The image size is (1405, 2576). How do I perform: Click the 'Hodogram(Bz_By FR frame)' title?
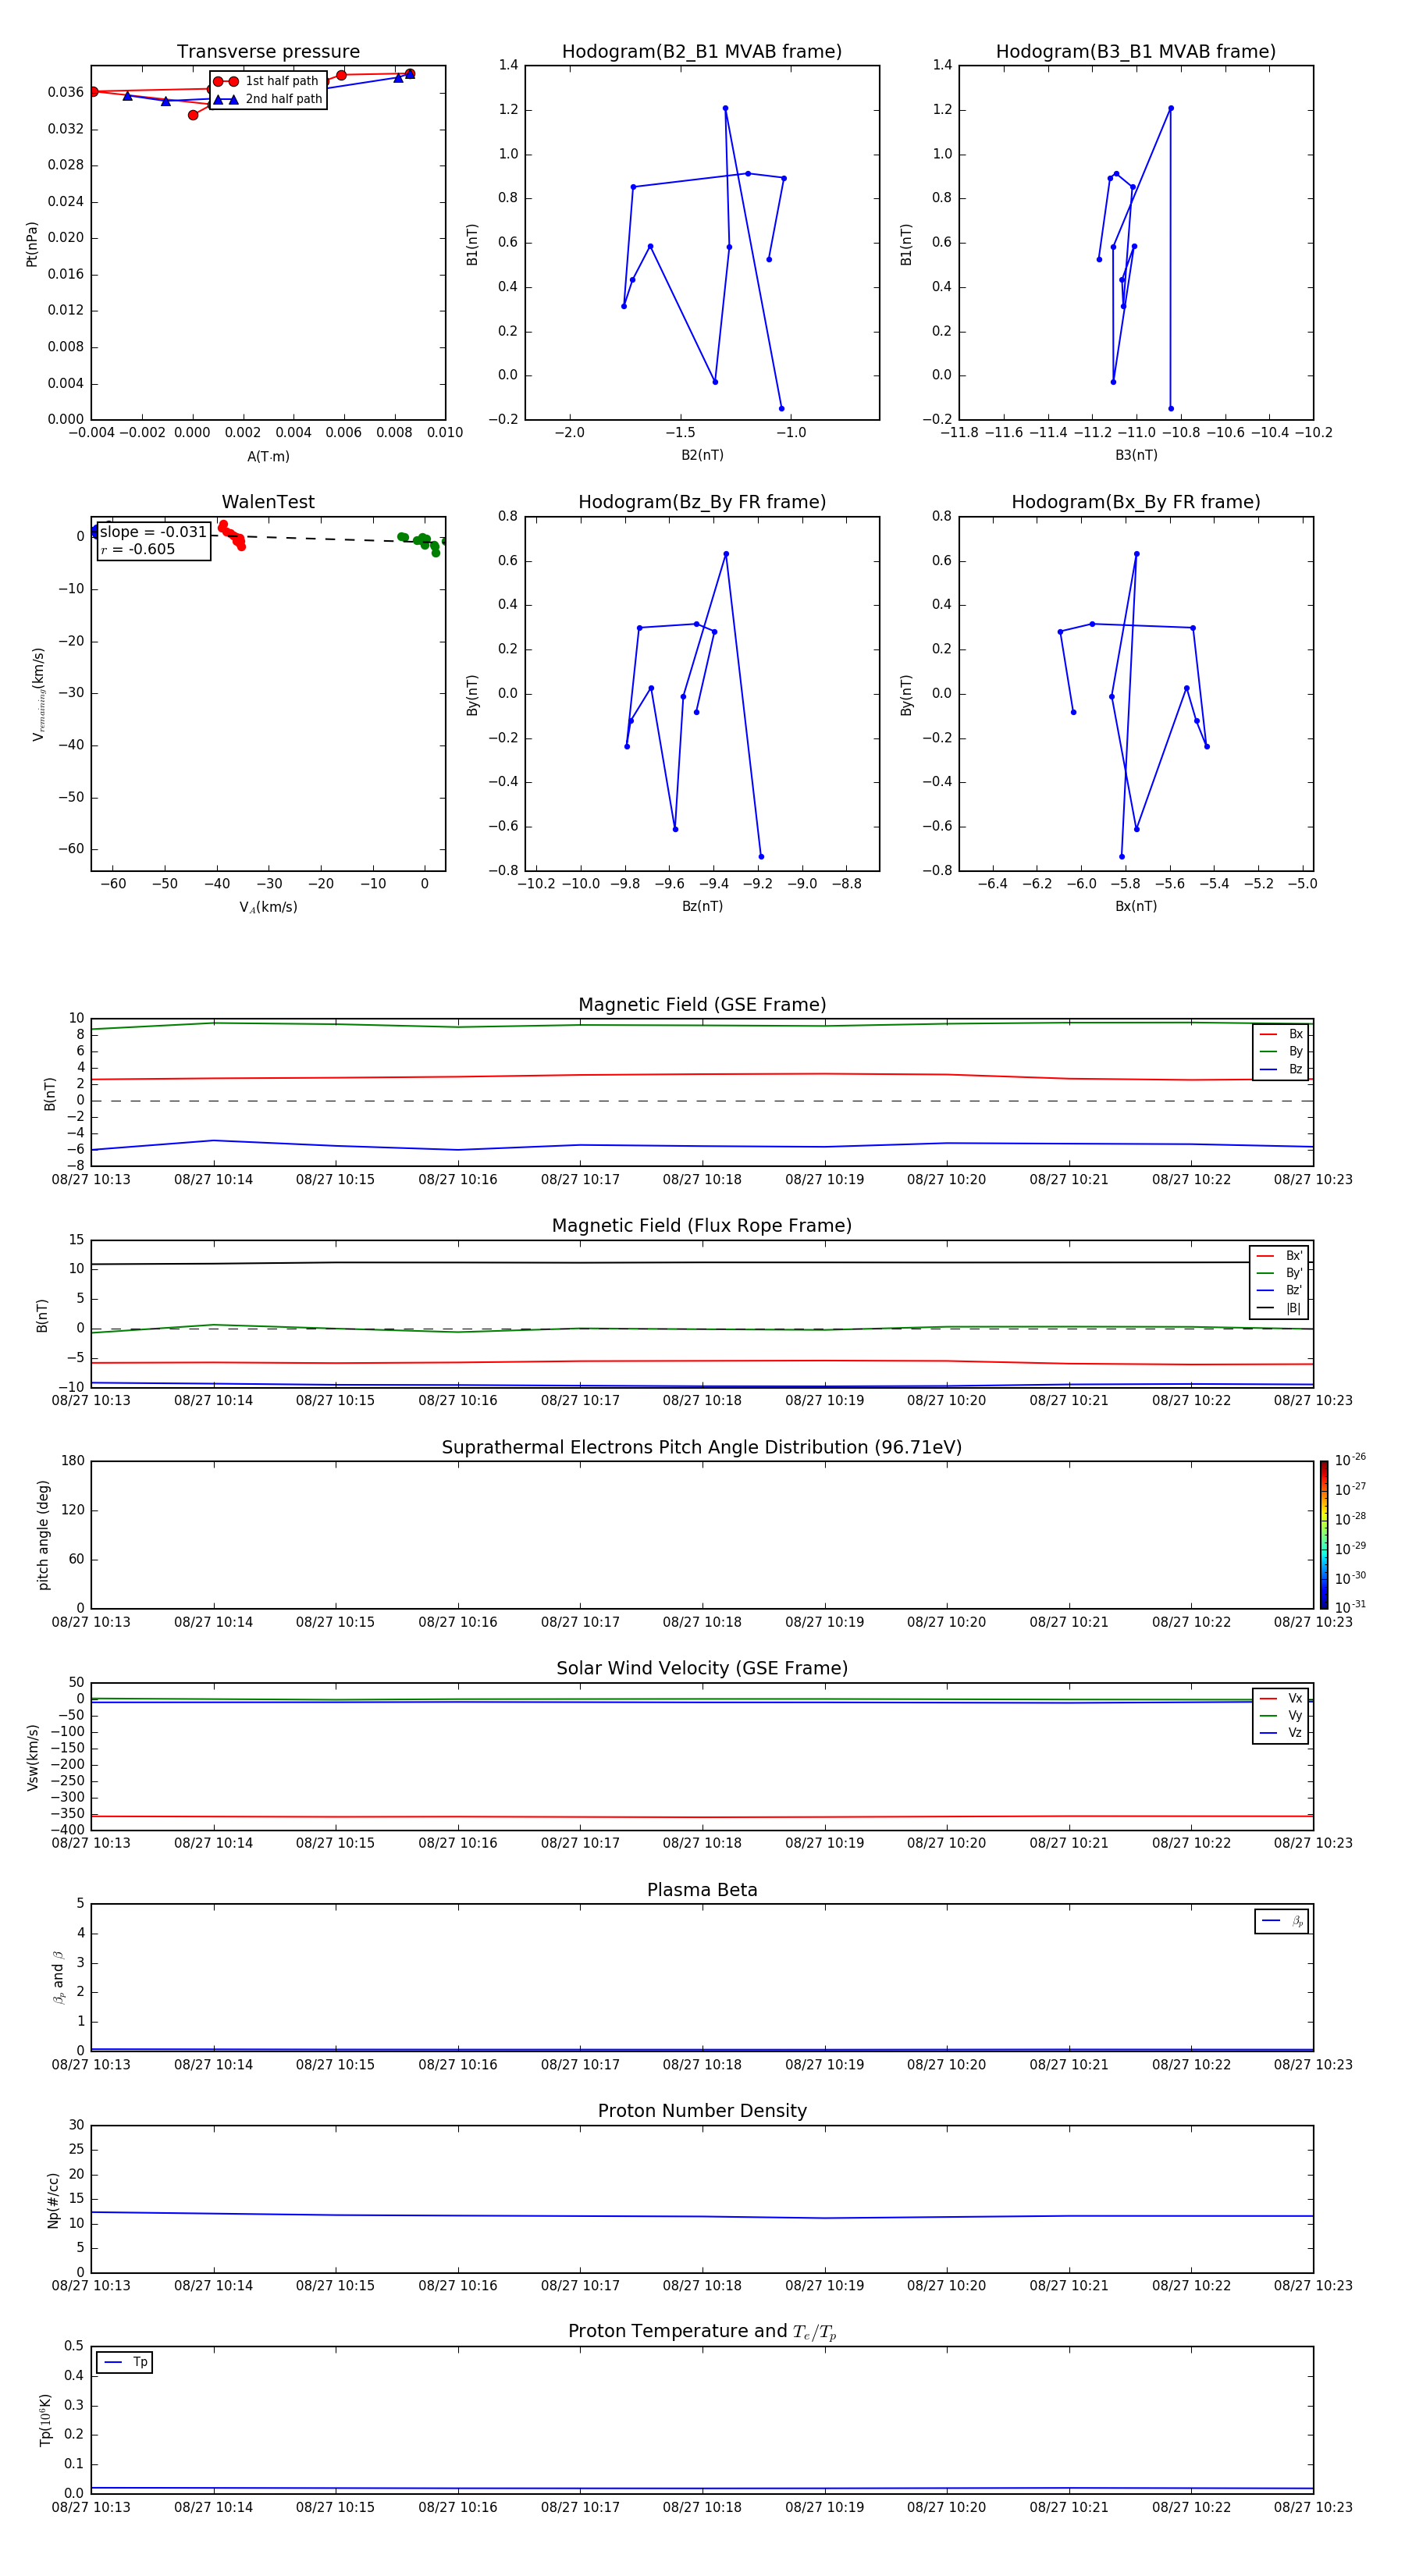[702, 502]
